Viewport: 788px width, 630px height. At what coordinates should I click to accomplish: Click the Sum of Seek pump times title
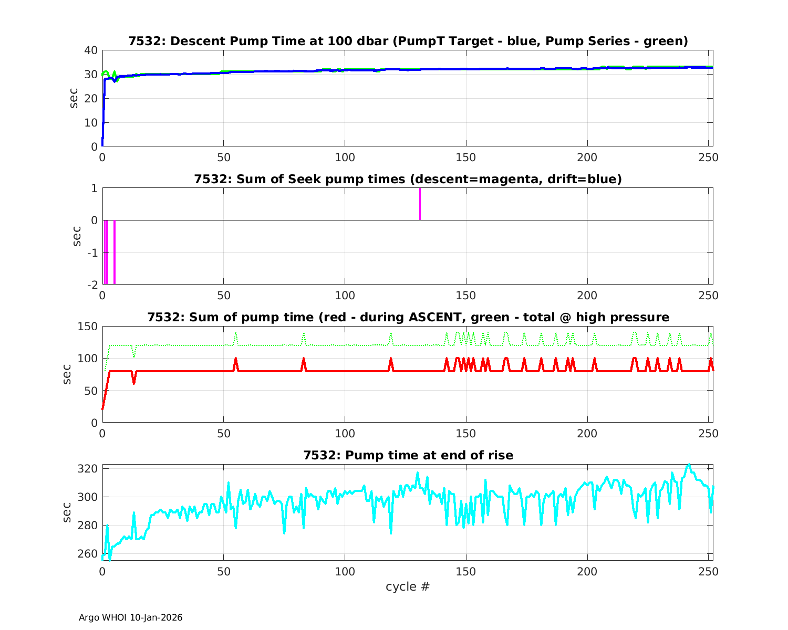[408, 179]
